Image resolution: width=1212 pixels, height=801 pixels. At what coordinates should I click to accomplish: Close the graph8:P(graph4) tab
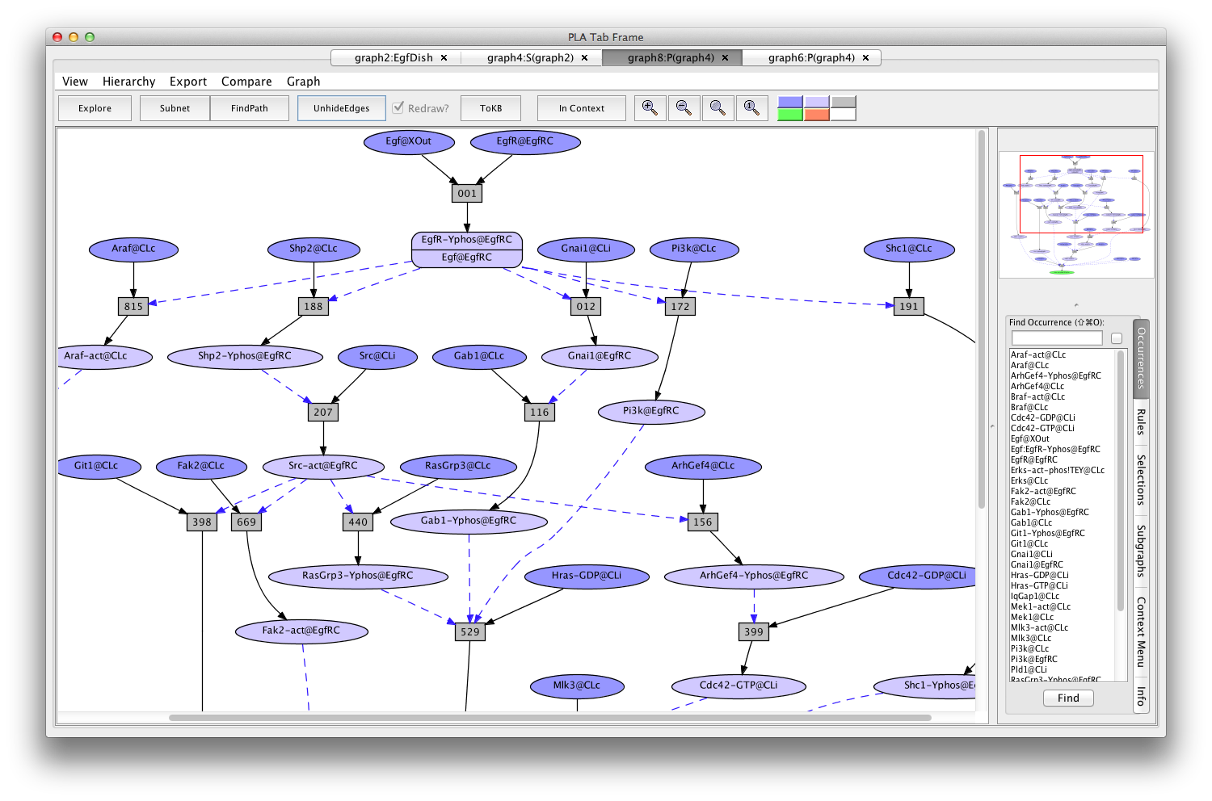pyautogui.click(x=725, y=58)
